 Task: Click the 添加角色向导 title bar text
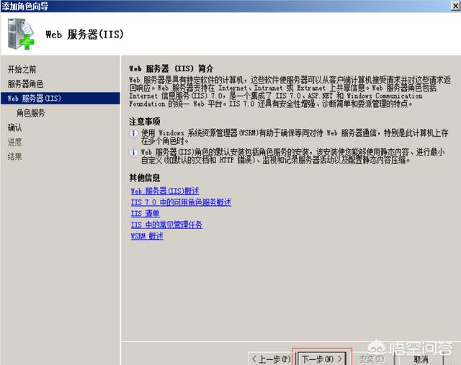click(x=25, y=6)
